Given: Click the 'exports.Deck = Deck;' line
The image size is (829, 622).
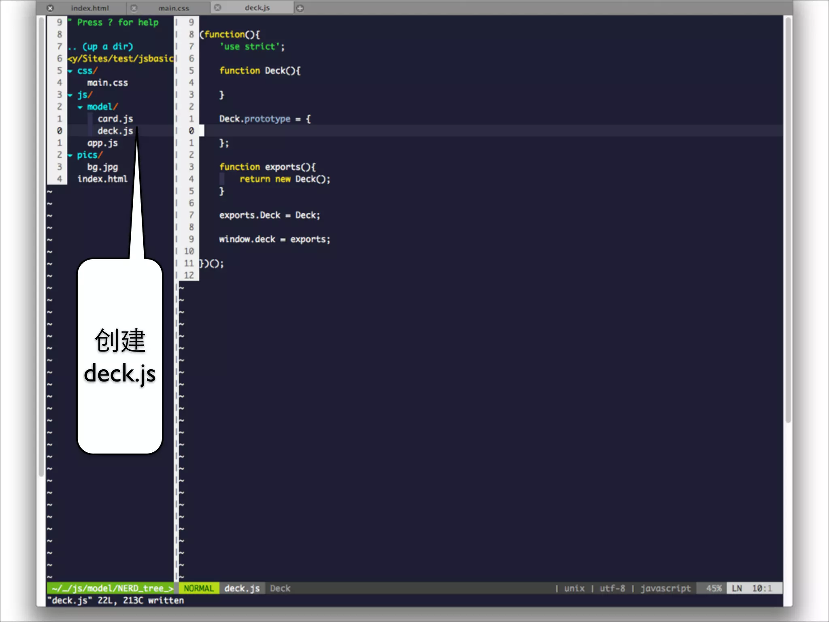Looking at the screenshot, I should pyautogui.click(x=270, y=215).
